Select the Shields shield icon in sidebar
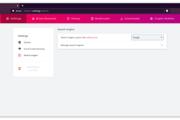 click(19, 42)
